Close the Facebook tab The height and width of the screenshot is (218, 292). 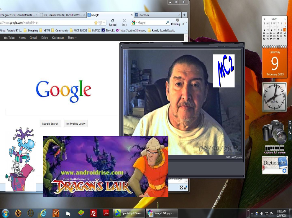(179, 15)
